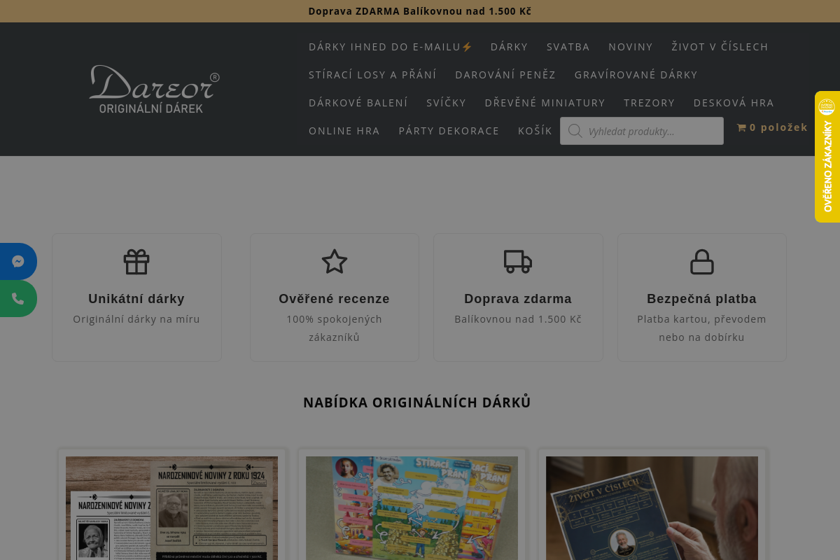Open the Stírací přání product image
840x560 pixels.
point(412,508)
